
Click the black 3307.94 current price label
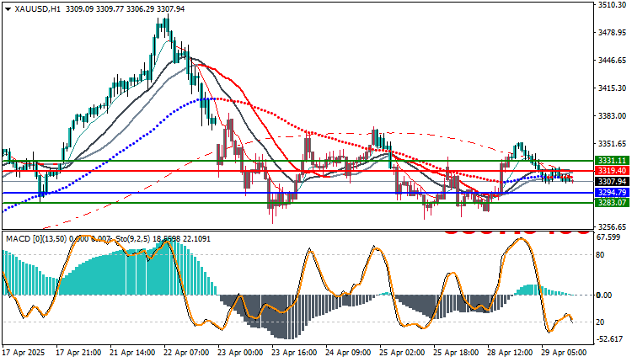tap(612, 182)
